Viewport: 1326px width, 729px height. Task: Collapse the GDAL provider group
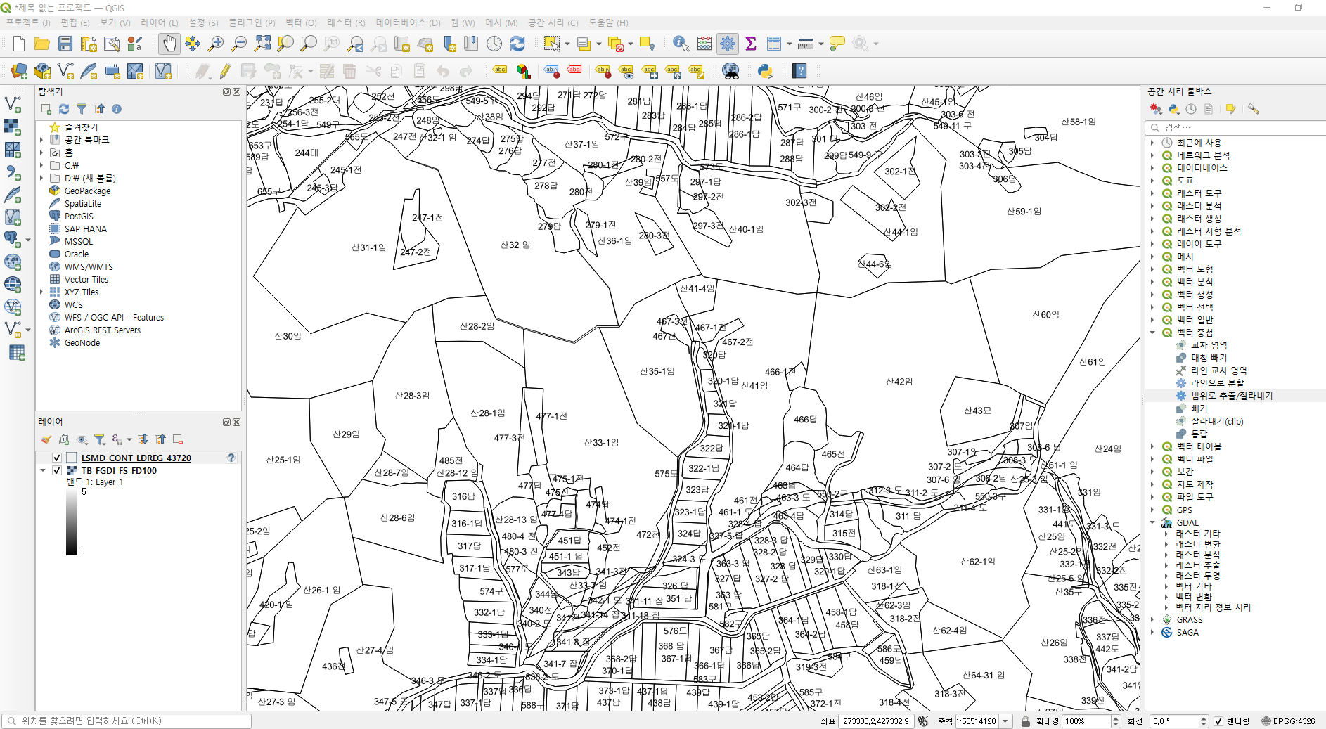(1152, 522)
